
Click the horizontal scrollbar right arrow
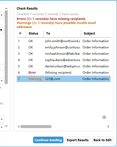click(x=108, y=127)
